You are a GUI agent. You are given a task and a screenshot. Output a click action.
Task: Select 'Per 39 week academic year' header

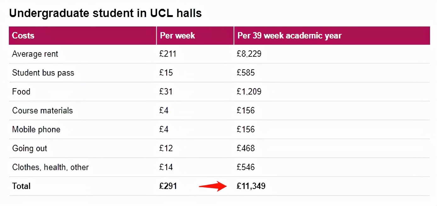tap(289, 35)
